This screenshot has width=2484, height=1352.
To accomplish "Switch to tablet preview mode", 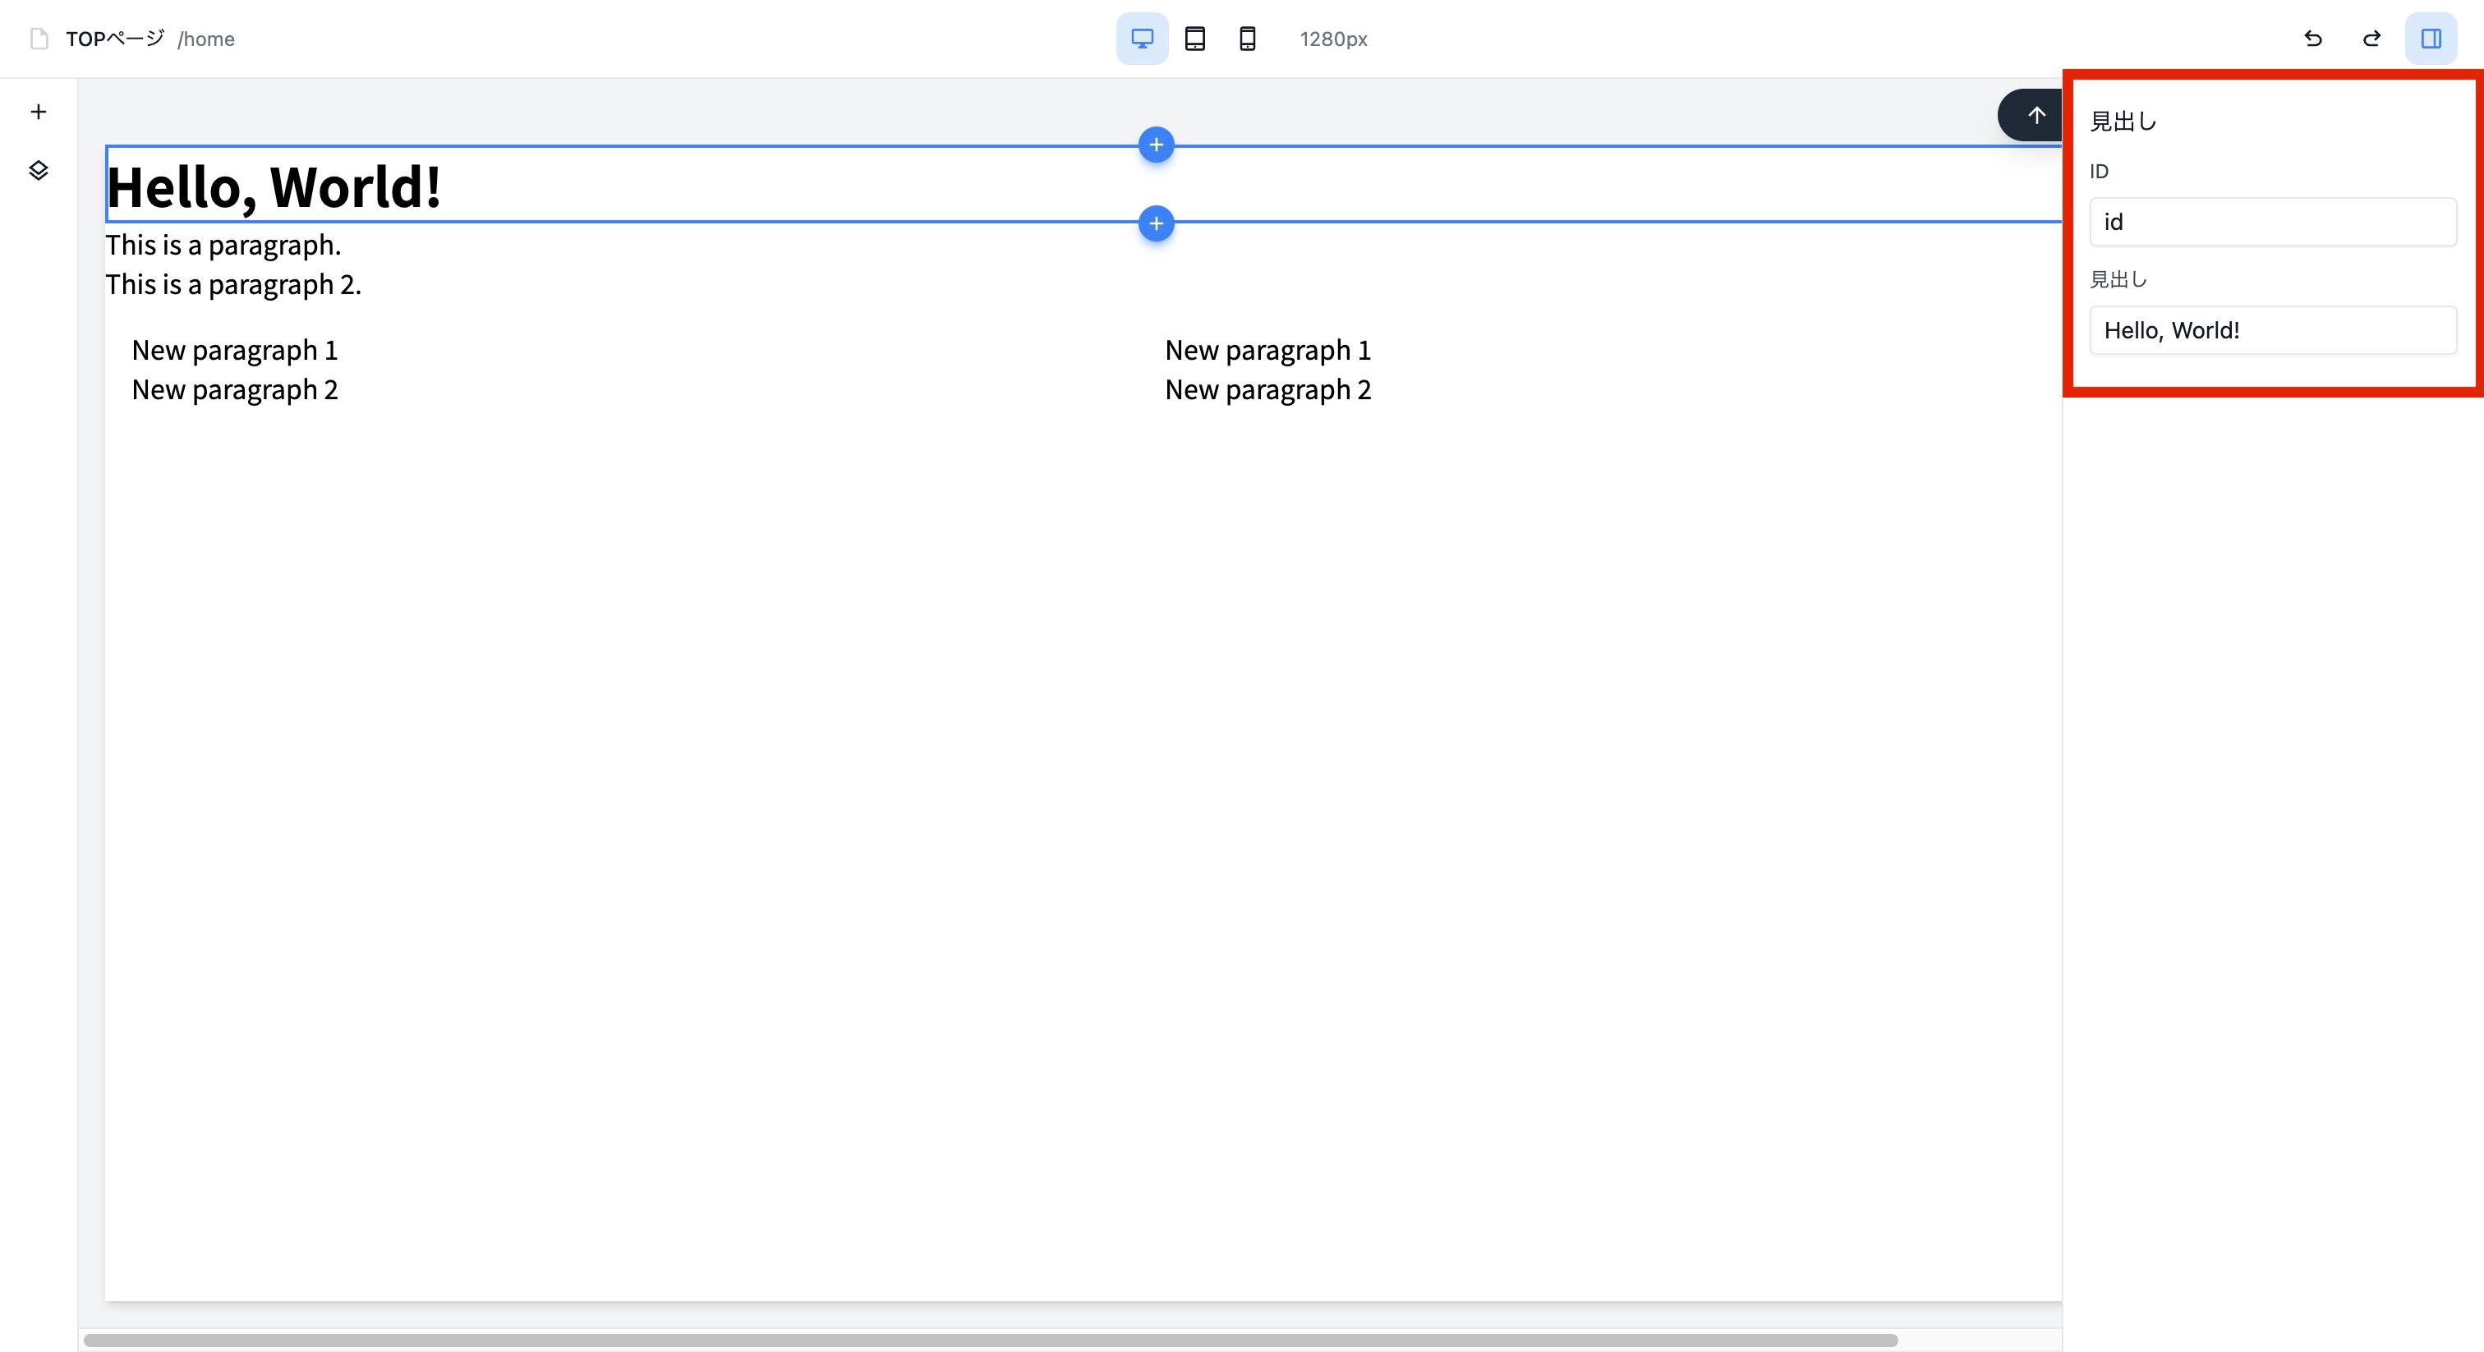I will click(x=1194, y=39).
